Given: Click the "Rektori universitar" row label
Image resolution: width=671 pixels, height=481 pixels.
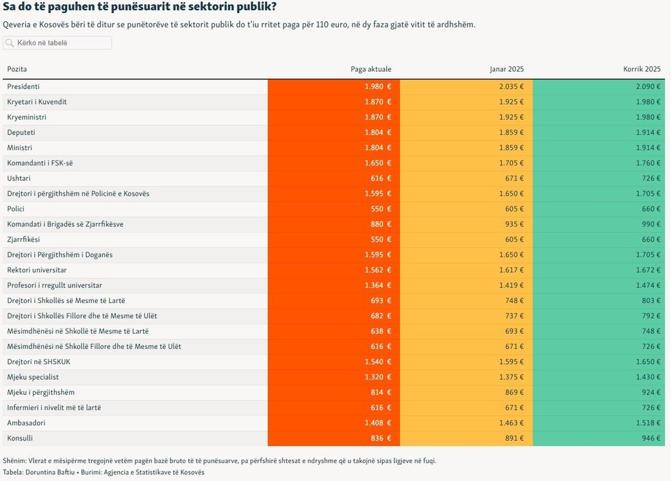Looking at the screenshot, I should point(37,270).
